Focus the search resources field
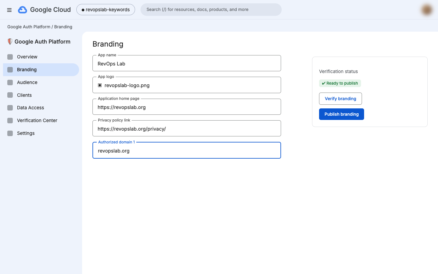This screenshot has height=274, width=438. 211,9
